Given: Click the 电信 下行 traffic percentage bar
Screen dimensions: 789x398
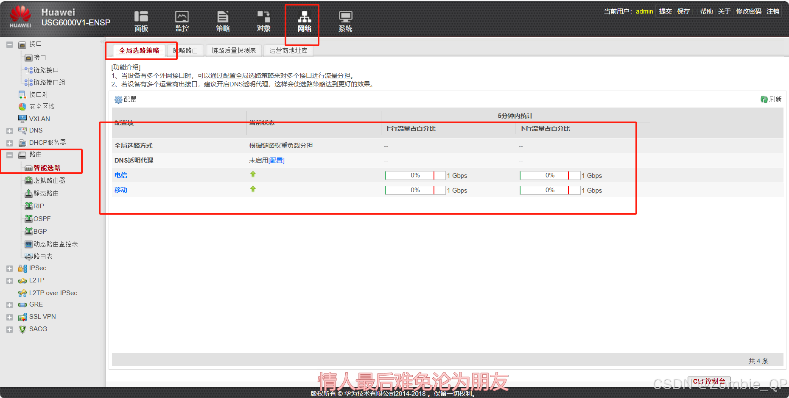Looking at the screenshot, I should coord(550,175).
